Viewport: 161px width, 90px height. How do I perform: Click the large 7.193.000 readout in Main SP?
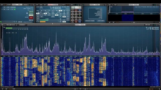pyautogui.click(x=152, y=28)
